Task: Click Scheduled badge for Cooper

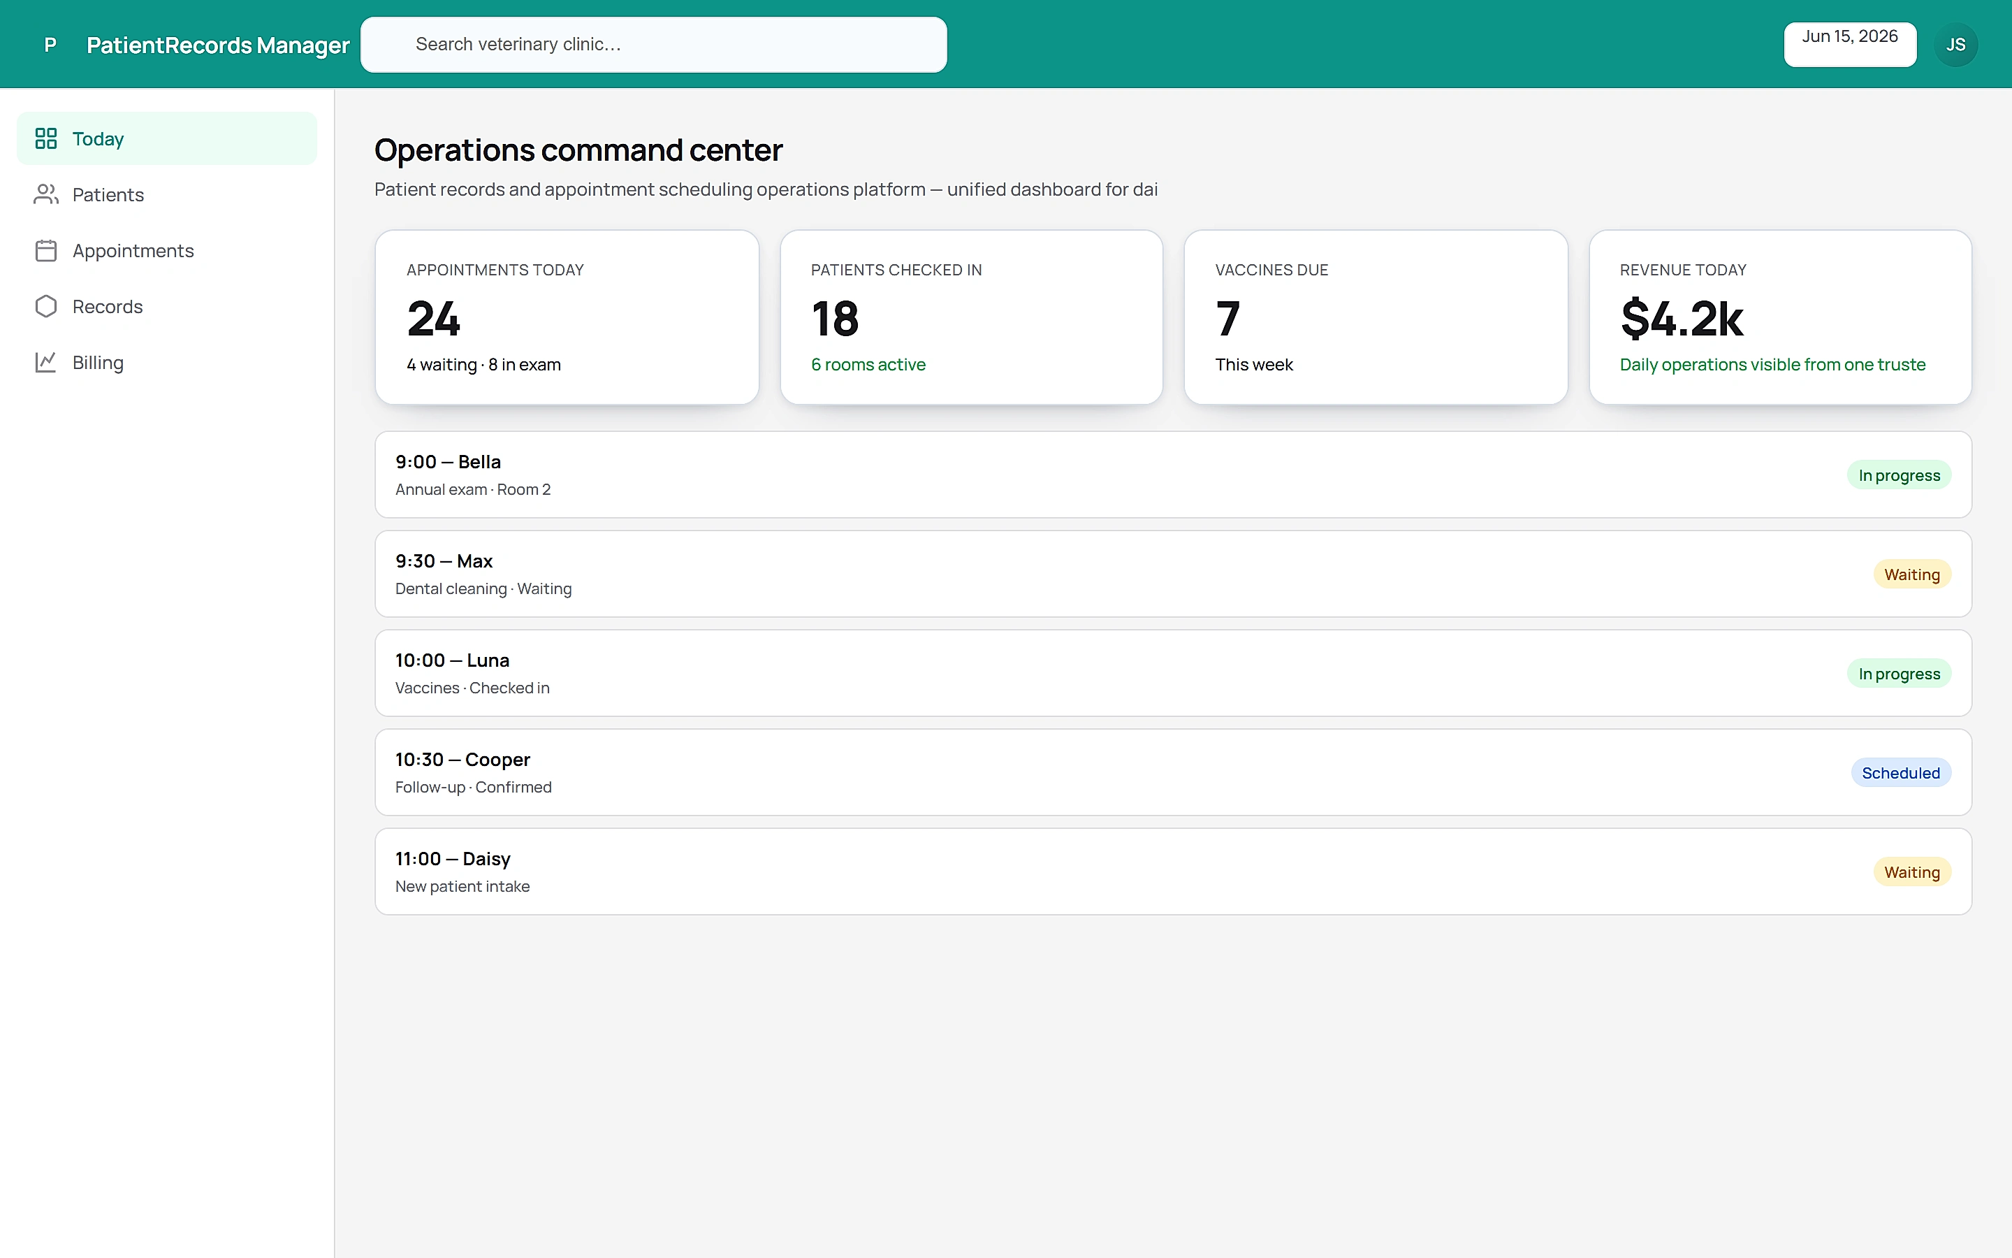Action: [1901, 772]
